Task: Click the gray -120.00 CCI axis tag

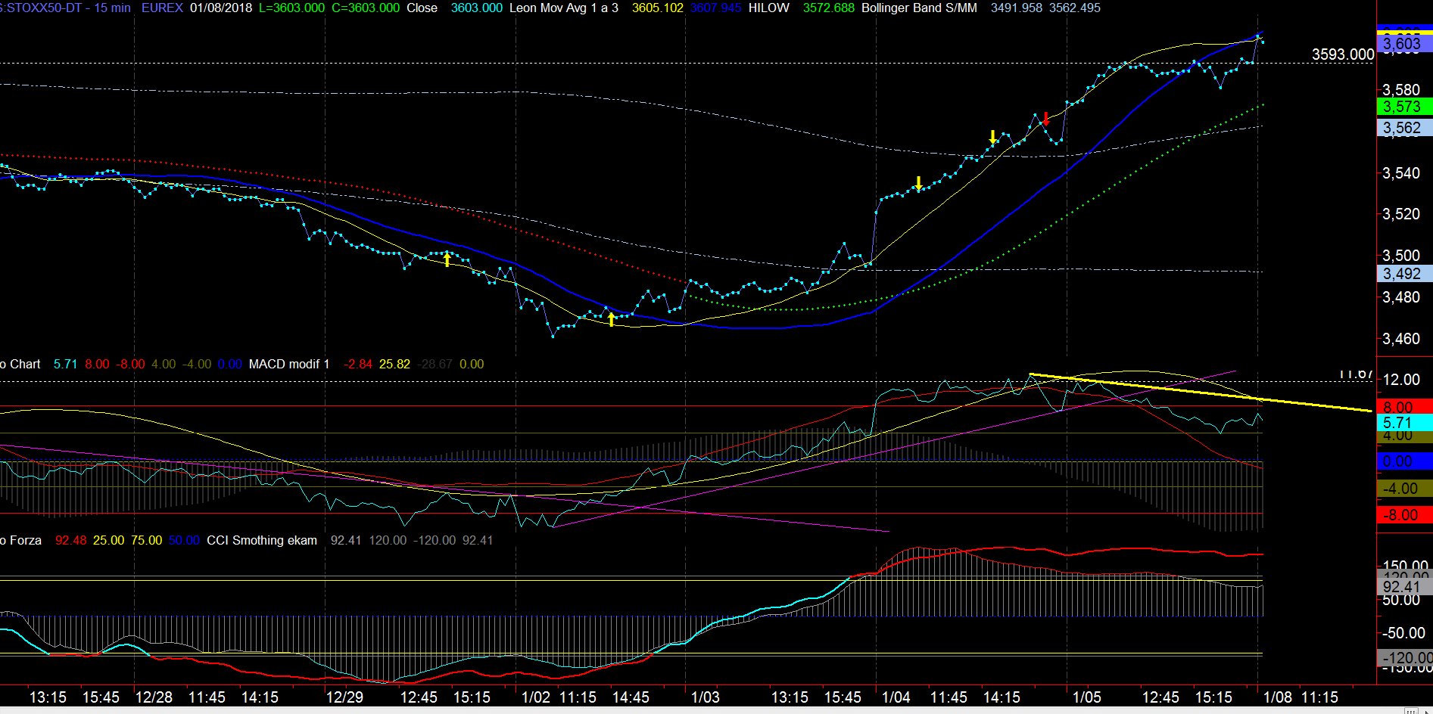Action: tap(1404, 658)
